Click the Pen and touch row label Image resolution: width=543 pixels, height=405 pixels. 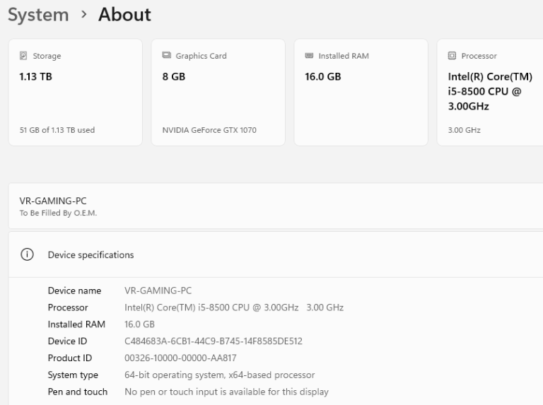77,392
